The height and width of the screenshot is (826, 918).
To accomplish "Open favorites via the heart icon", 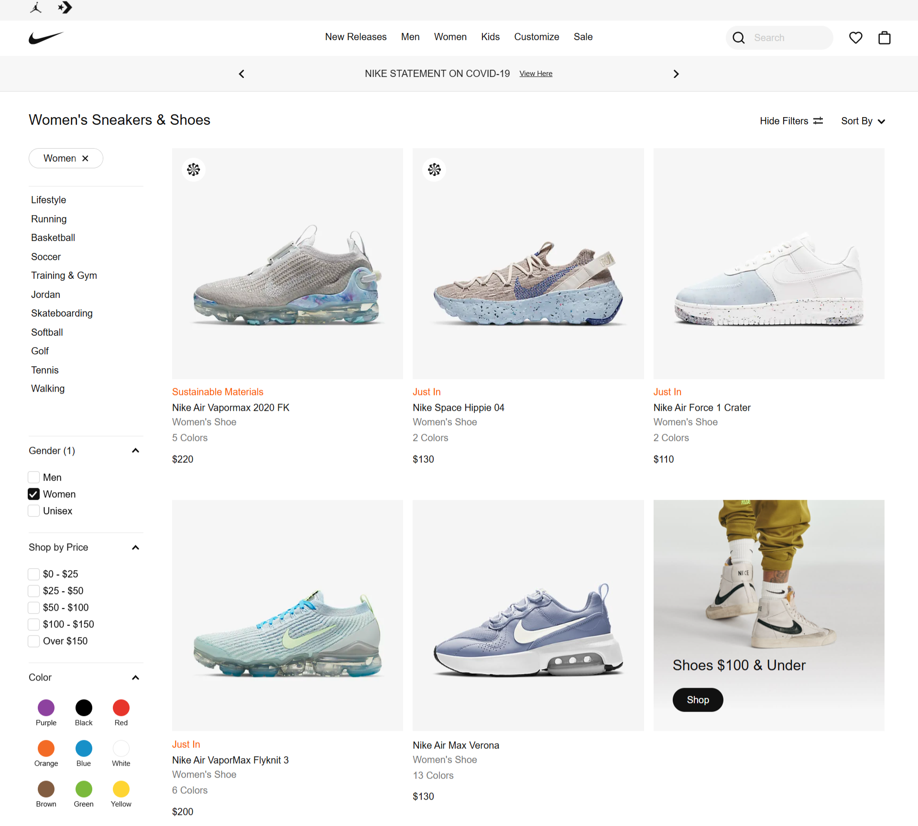I will point(855,38).
